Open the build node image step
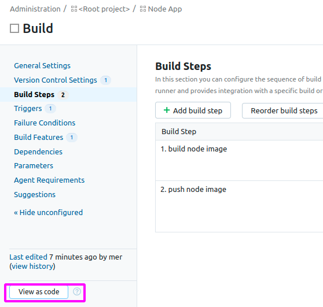This screenshot has height=307, width=323. pos(194,149)
